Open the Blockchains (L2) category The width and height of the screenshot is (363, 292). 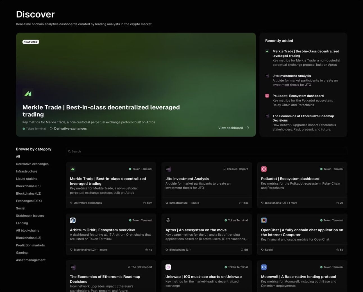(x=29, y=194)
